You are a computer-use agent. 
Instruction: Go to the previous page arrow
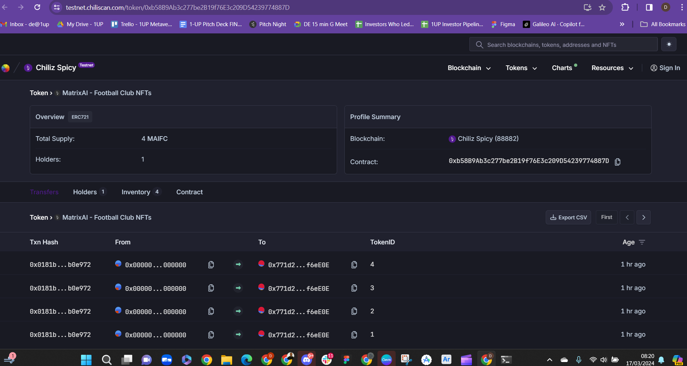pos(627,217)
